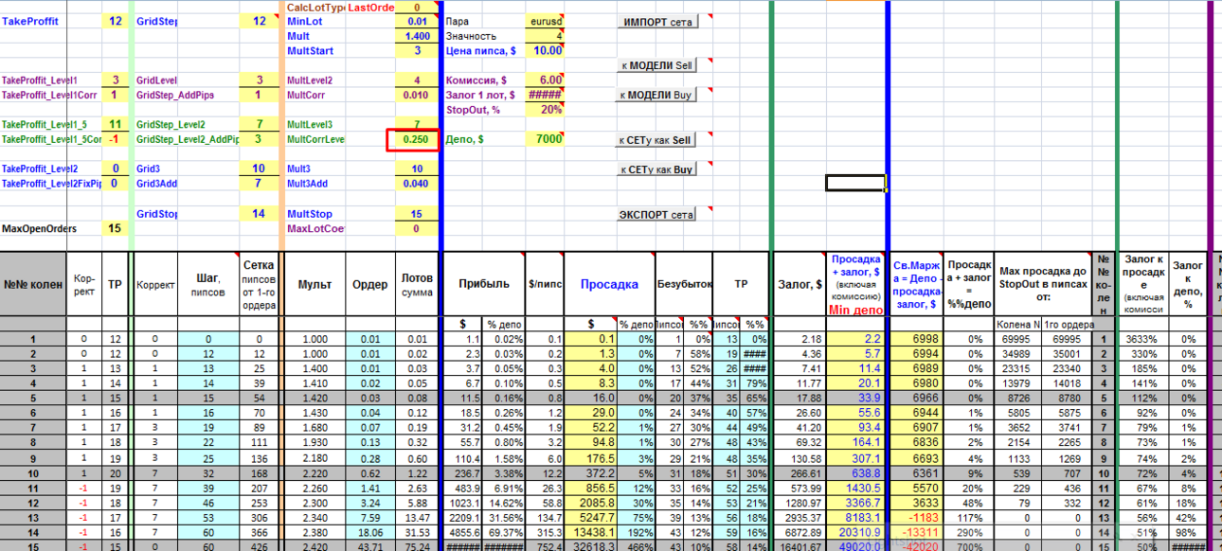Click the №№ колен header cell
This screenshot has width=1222, height=551.
pos(33,284)
